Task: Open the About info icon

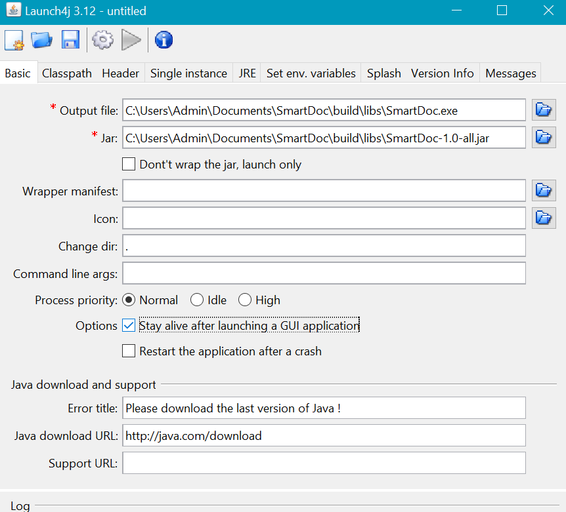Action: 164,39
